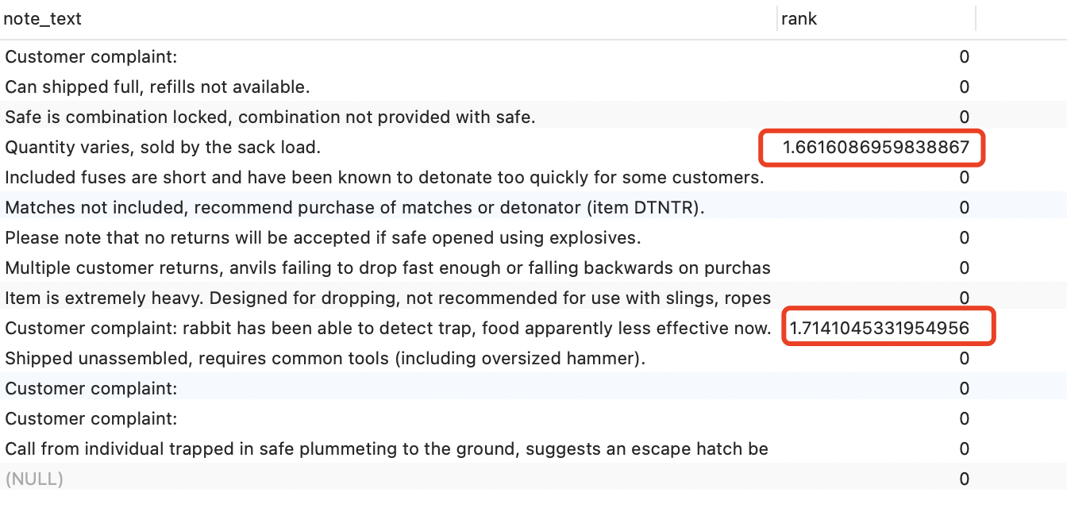Select the rabbit customer complaint note cell
1067x527 pixels.
pyautogui.click(x=387, y=329)
